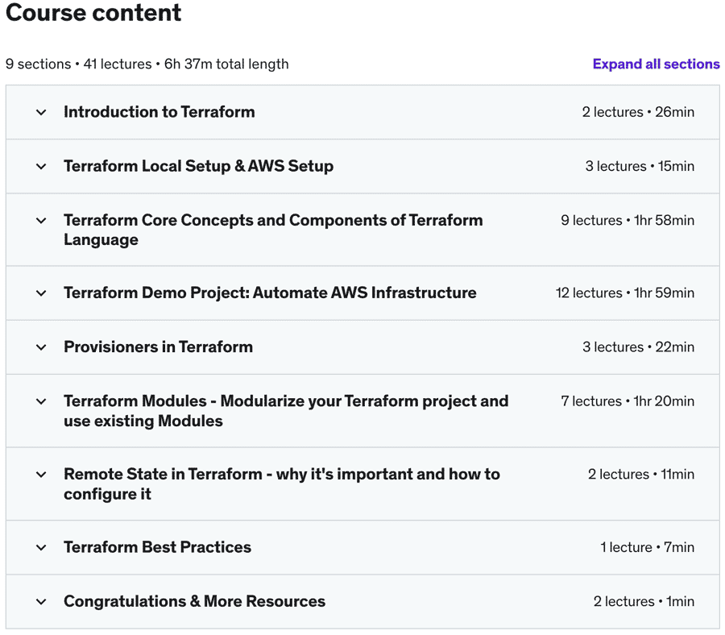The width and height of the screenshot is (725, 635).
Task: Expand chevron for Terraform Local Setup & AWS Setup
Action: [x=41, y=166]
